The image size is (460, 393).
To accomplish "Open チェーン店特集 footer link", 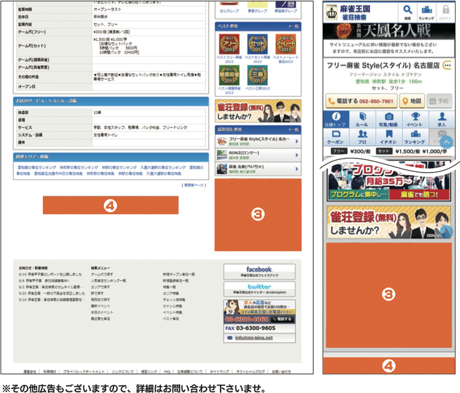I will point(174,300).
